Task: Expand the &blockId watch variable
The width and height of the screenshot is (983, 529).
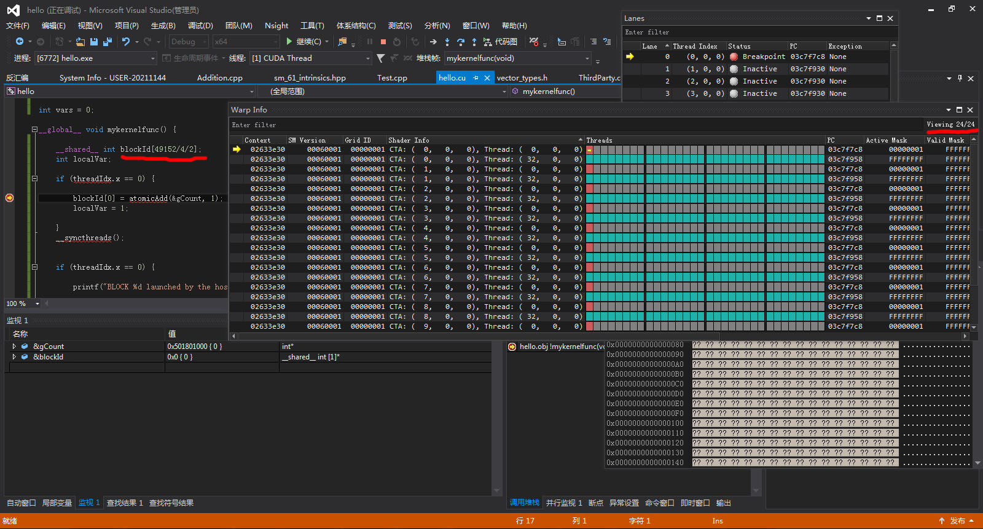Action: pyautogui.click(x=14, y=357)
